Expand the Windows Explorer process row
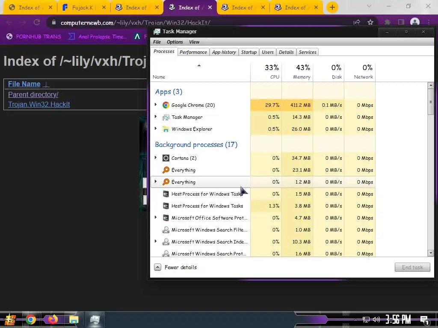Screen dimensions: 438x328 coord(156,129)
